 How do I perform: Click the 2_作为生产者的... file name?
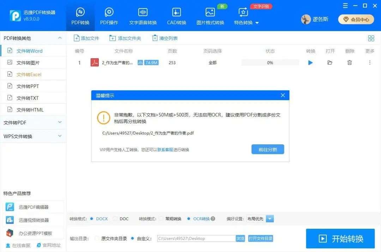pos(117,63)
